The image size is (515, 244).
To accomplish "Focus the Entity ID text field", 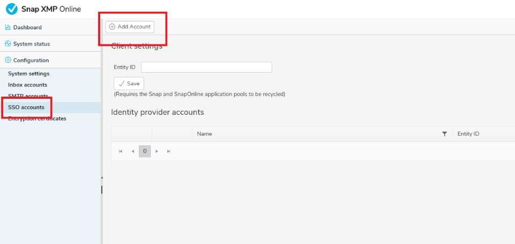I will (206, 67).
